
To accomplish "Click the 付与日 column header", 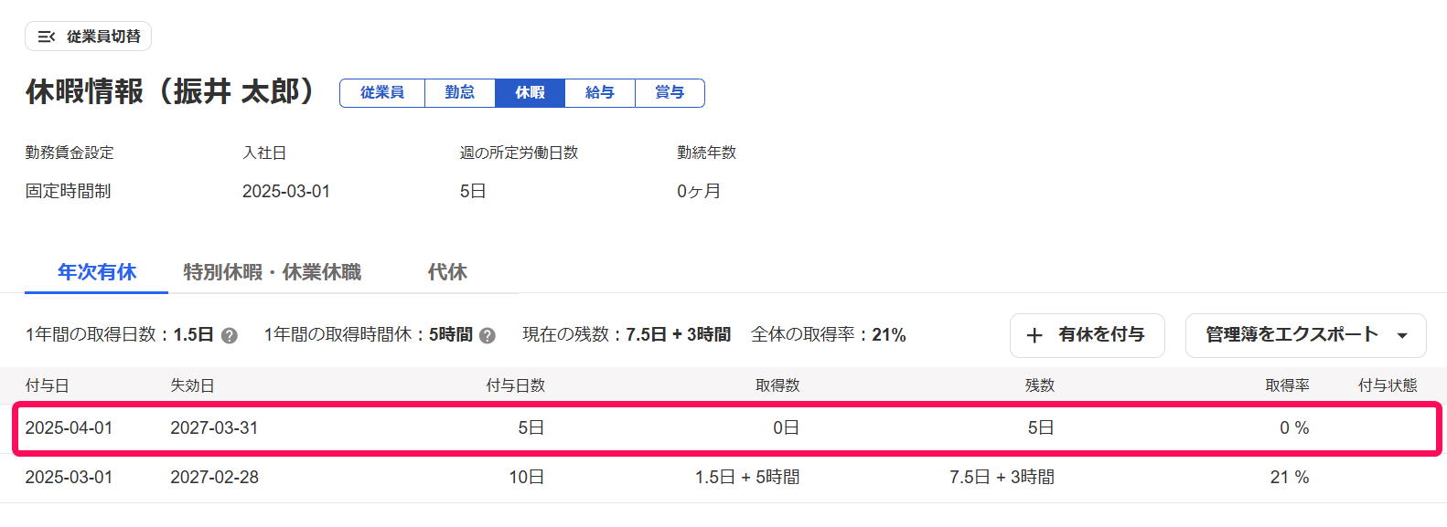I will point(48,385).
